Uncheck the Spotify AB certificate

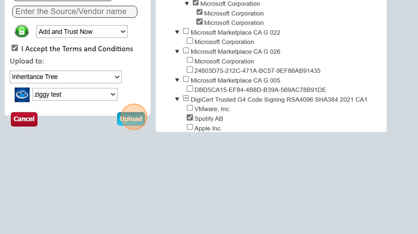[190, 117]
